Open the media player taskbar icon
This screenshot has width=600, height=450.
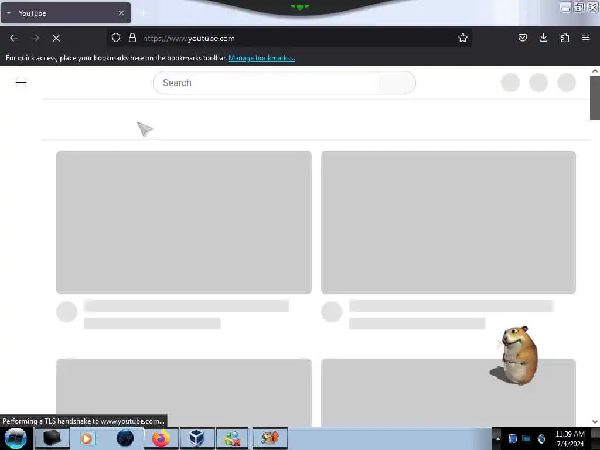(87, 438)
